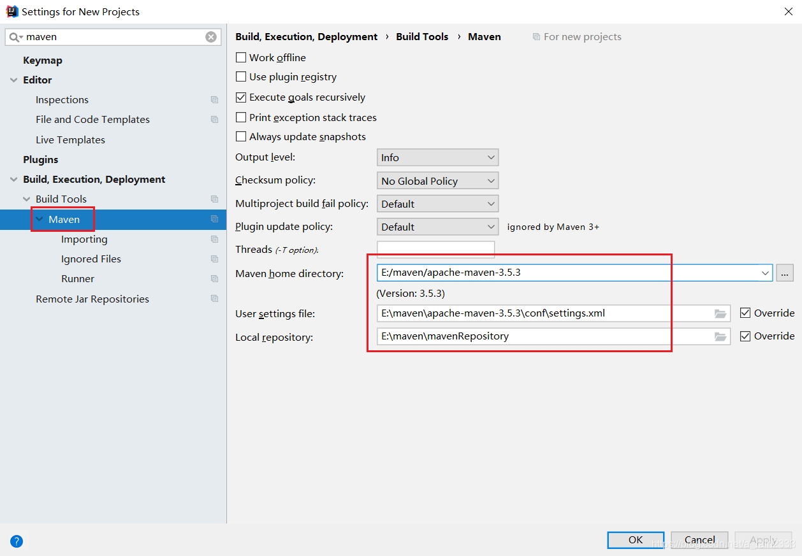This screenshot has width=802, height=556.
Task: Click the Local repository path field
Action: 553,336
